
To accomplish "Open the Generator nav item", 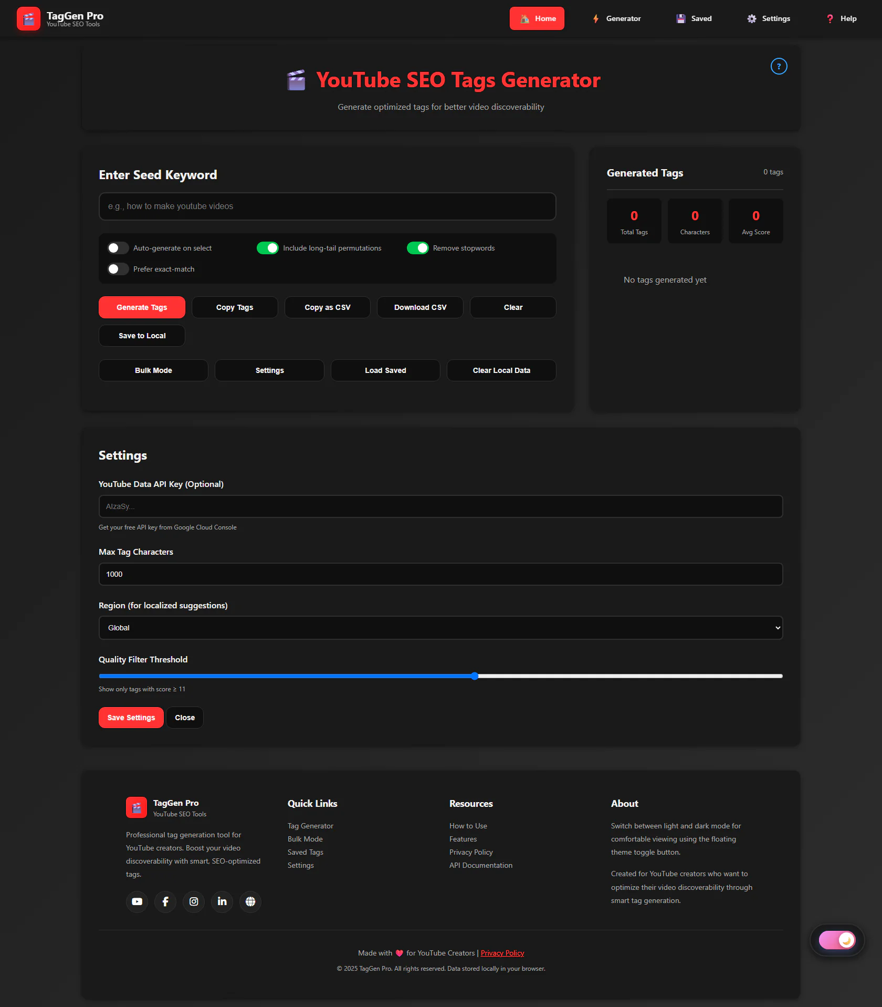I will point(617,18).
